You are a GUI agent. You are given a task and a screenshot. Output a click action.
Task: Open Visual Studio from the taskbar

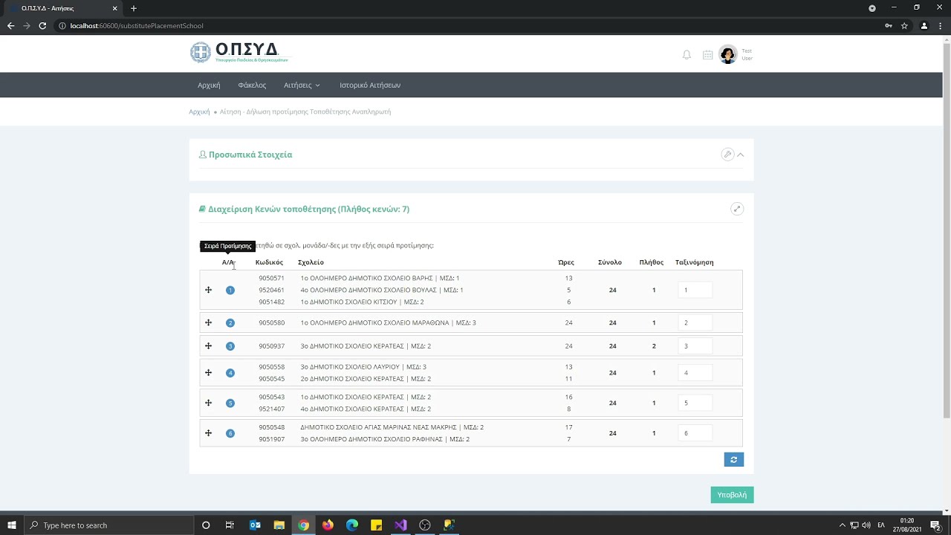click(400, 525)
